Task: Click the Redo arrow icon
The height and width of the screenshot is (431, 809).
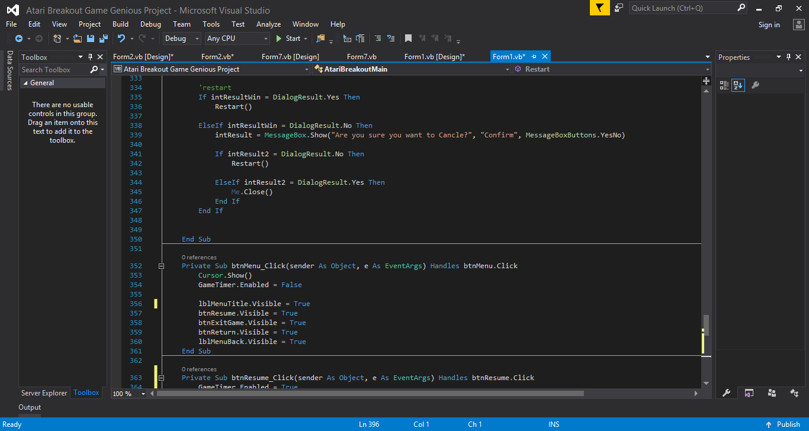Action: (142, 38)
